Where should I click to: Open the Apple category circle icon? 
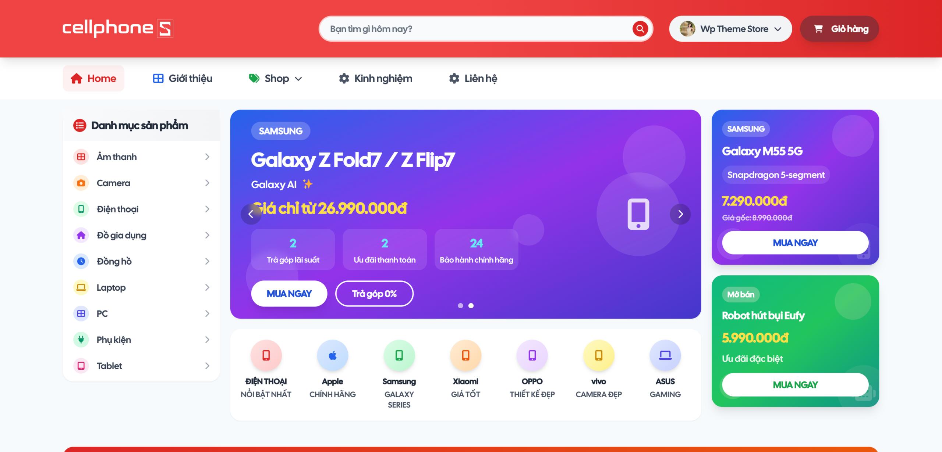[x=332, y=355]
